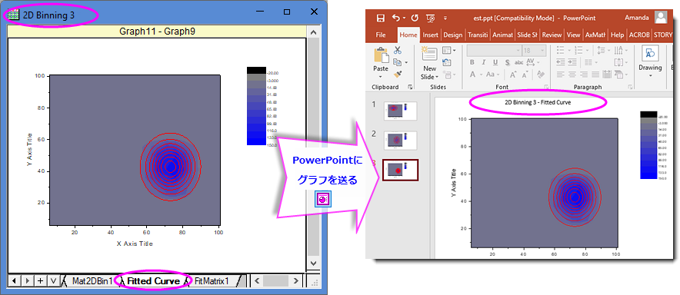Increase the font size

point(513,75)
